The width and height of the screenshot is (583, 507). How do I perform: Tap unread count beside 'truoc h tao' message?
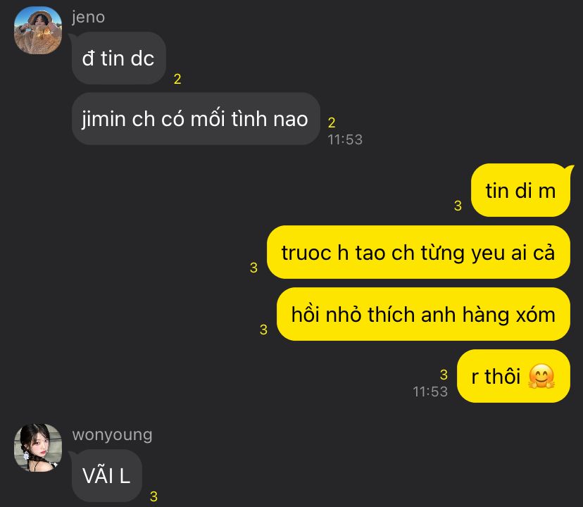coord(253,268)
